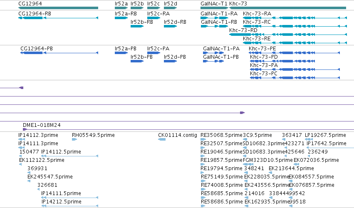Select protein Ir52a-PB

click(x=126, y=49)
